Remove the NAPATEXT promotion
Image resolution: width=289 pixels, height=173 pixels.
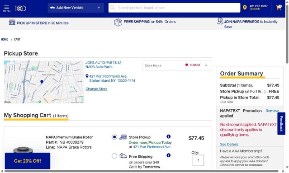(x=272, y=111)
